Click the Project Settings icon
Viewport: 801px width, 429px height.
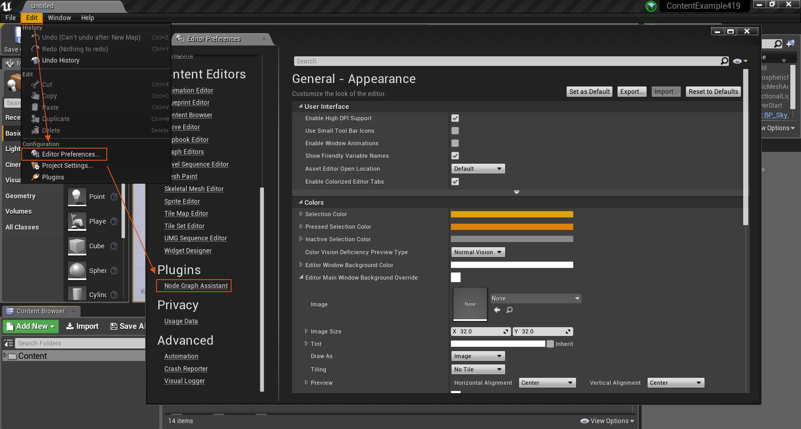pyautogui.click(x=35, y=166)
